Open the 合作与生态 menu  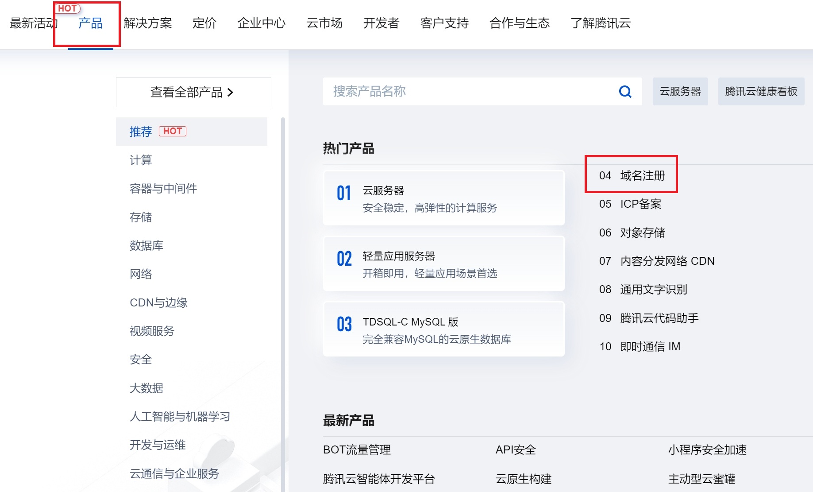pos(520,23)
